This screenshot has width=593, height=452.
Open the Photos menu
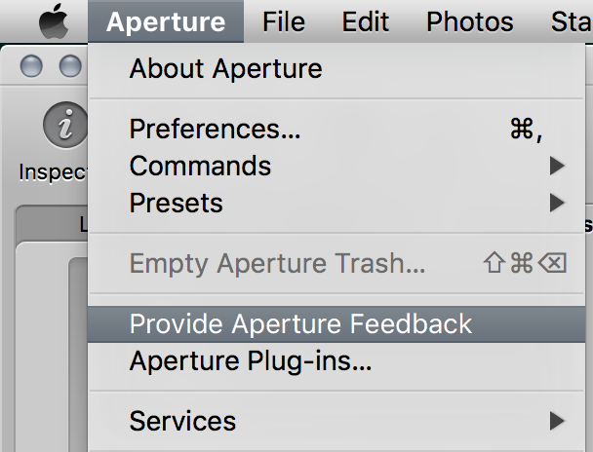pos(470,21)
